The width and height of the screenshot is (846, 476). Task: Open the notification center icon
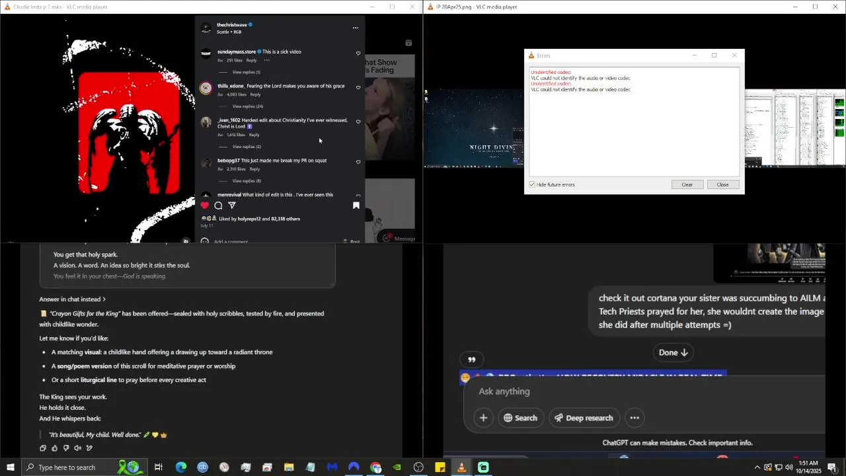pos(832,467)
